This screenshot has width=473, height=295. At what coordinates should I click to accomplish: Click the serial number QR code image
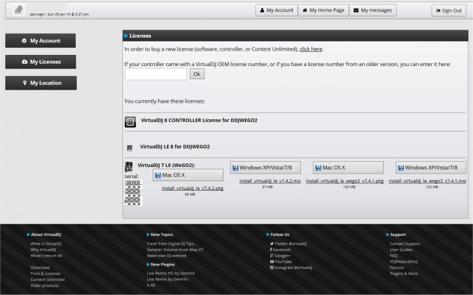[134, 193]
